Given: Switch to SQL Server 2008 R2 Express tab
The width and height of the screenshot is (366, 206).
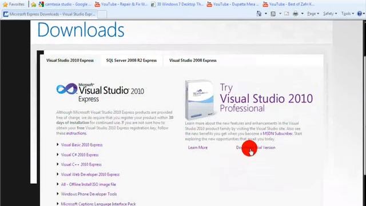Looking at the screenshot, I should [x=132, y=61].
